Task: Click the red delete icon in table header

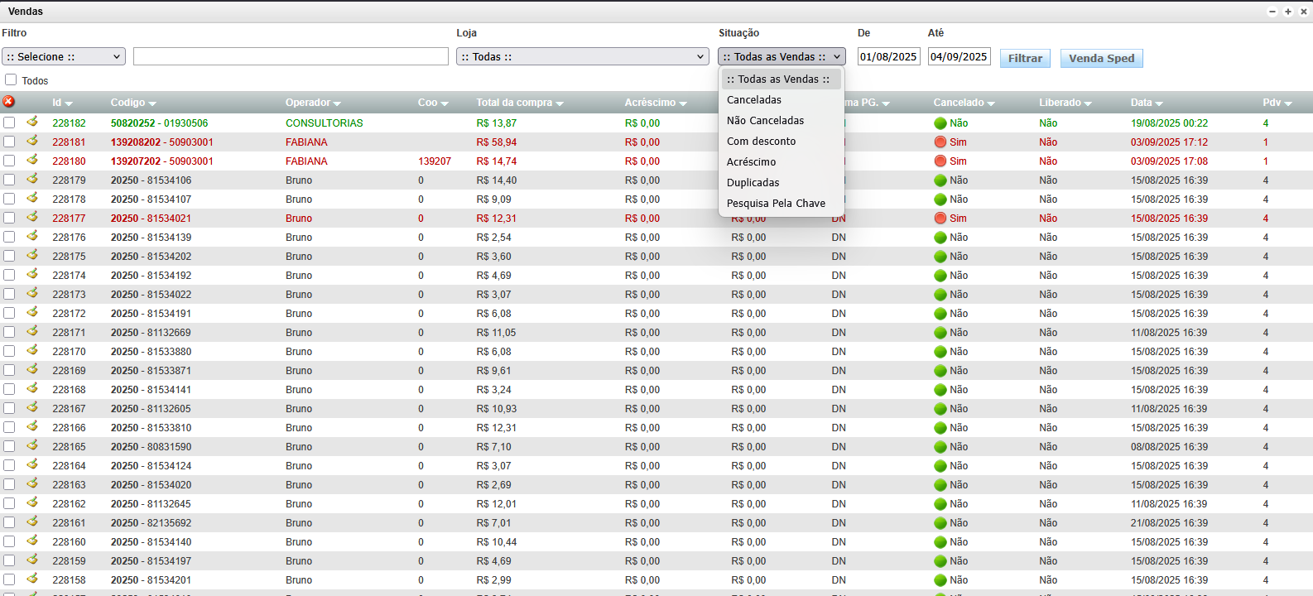Action: tap(8, 102)
